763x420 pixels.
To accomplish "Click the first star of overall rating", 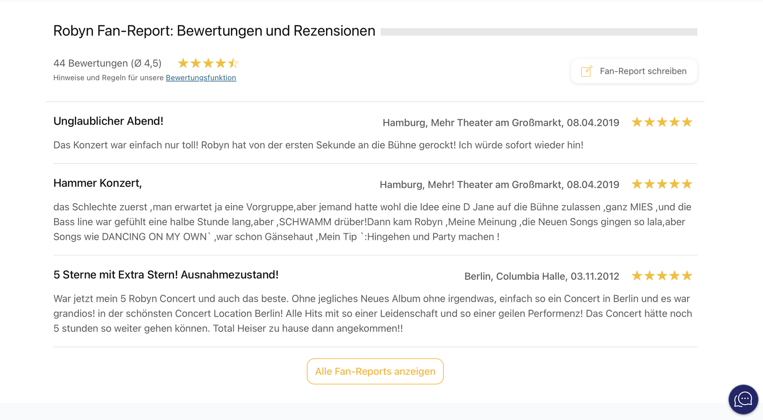I will pos(183,62).
